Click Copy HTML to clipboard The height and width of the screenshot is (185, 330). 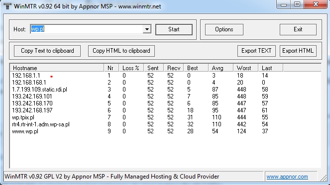[121, 51]
